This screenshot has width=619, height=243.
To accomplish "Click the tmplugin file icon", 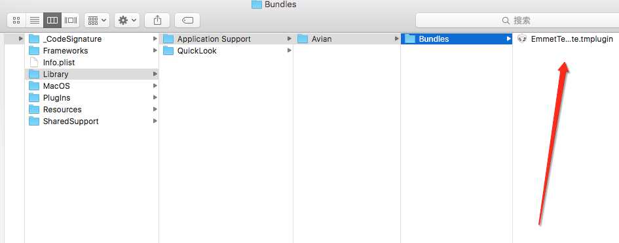I will click(522, 39).
